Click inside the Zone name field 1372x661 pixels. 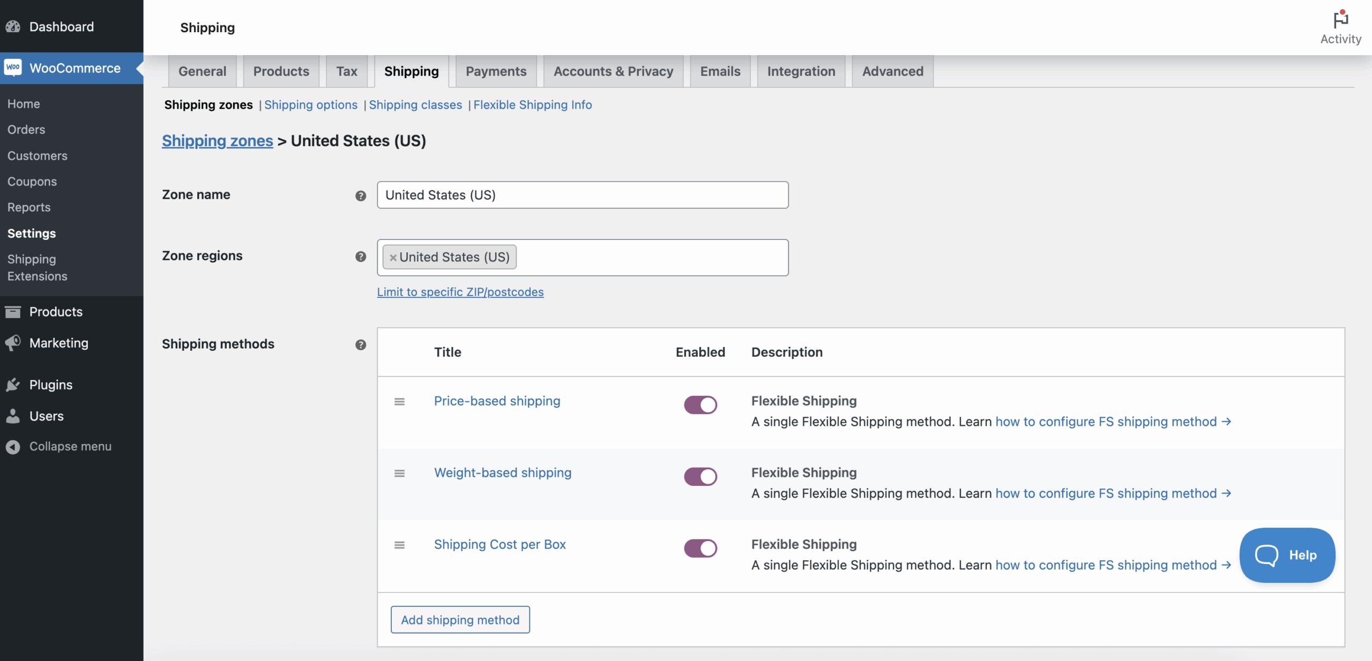[x=583, y=195]
